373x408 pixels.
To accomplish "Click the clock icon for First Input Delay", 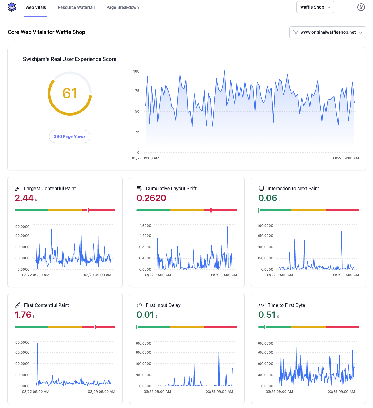I will (x=139, y=305).
